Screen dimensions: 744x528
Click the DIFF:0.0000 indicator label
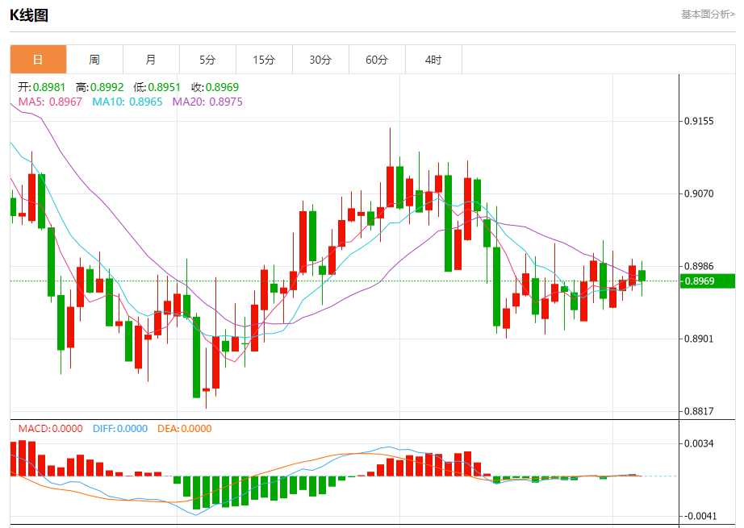point(120,429)
